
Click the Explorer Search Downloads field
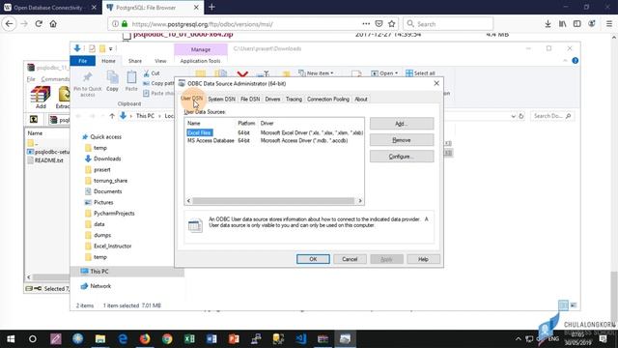point(551,116)
